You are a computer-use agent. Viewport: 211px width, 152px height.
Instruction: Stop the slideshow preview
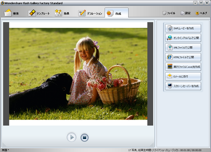point(84,138)
